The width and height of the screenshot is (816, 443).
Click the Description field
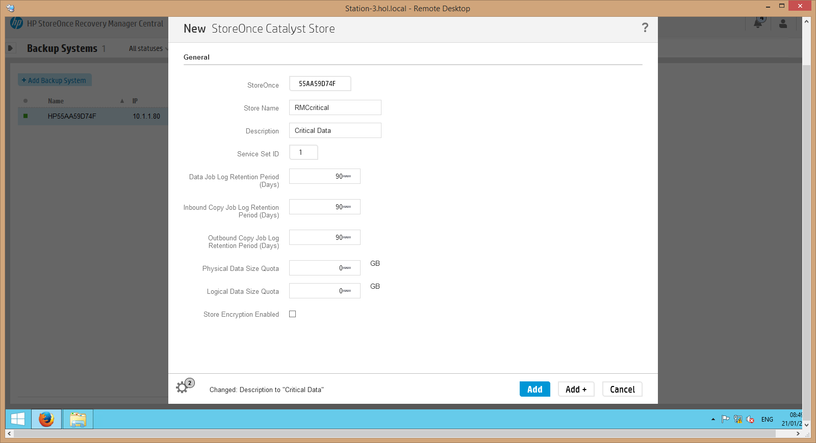pos(335,130)
